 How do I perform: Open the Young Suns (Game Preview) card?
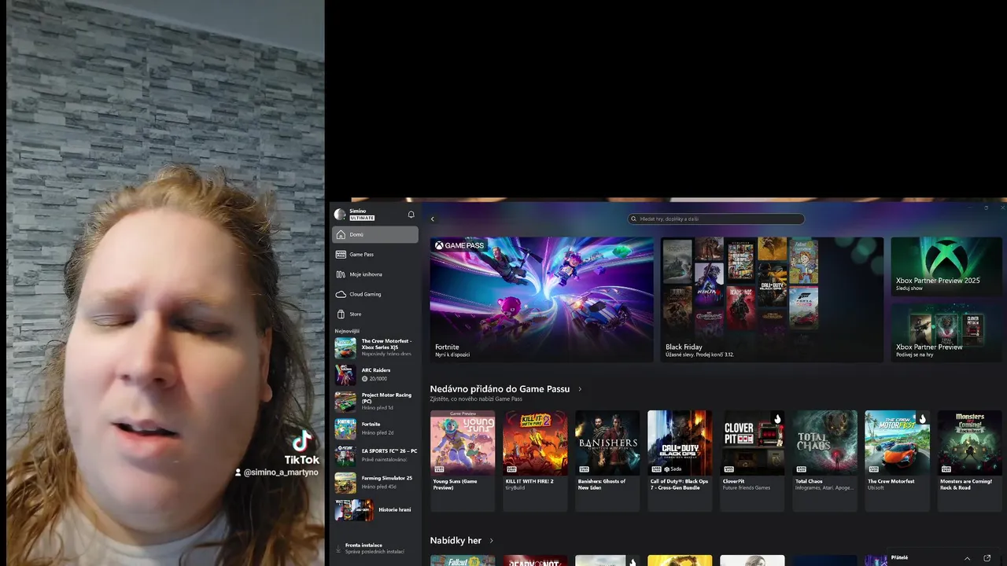[463, 461]
